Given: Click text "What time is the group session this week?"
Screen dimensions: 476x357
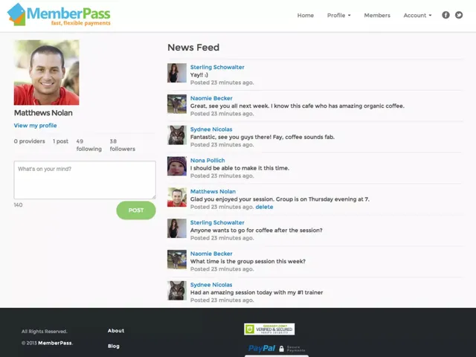Looking at the screenshot, I should 248,261.
